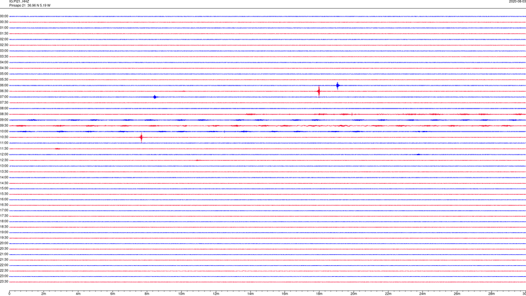Click the 09:00 time label

pyautogui.click(x=4, y=120)
